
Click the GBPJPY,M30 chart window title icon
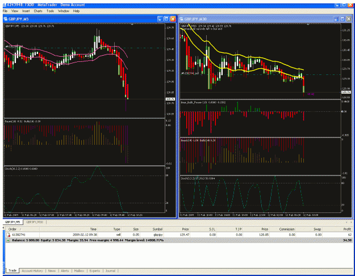click(x=182, y=19)
